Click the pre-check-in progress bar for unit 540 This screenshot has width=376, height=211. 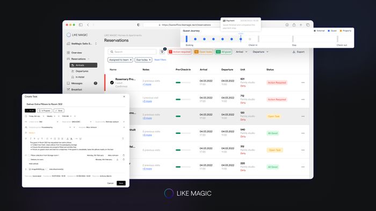click(183, 133)
